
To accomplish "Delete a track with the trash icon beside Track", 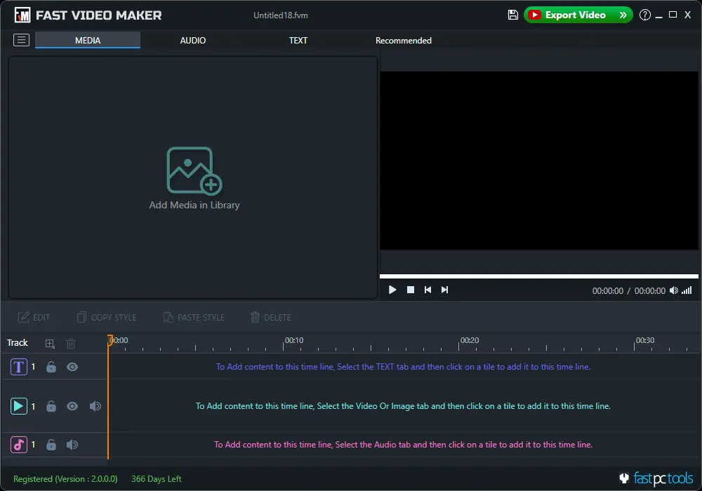I will [71, 344].
